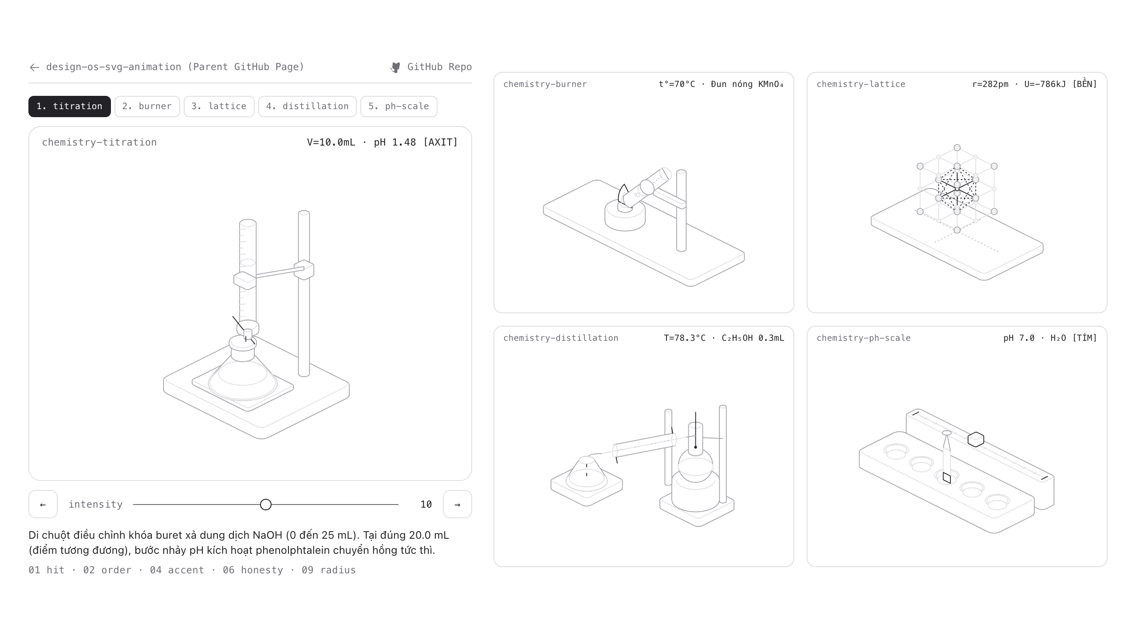Select the 1. titration tab
The width and height of the screenshot is (1136, 639).
pyautogui.click(x=70, y=106)
